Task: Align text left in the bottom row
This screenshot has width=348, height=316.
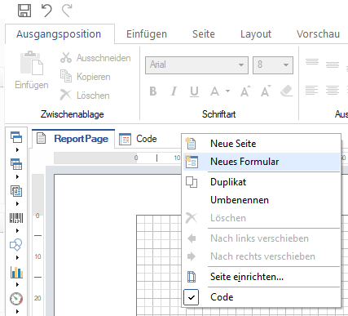Action: pos(312,90)
